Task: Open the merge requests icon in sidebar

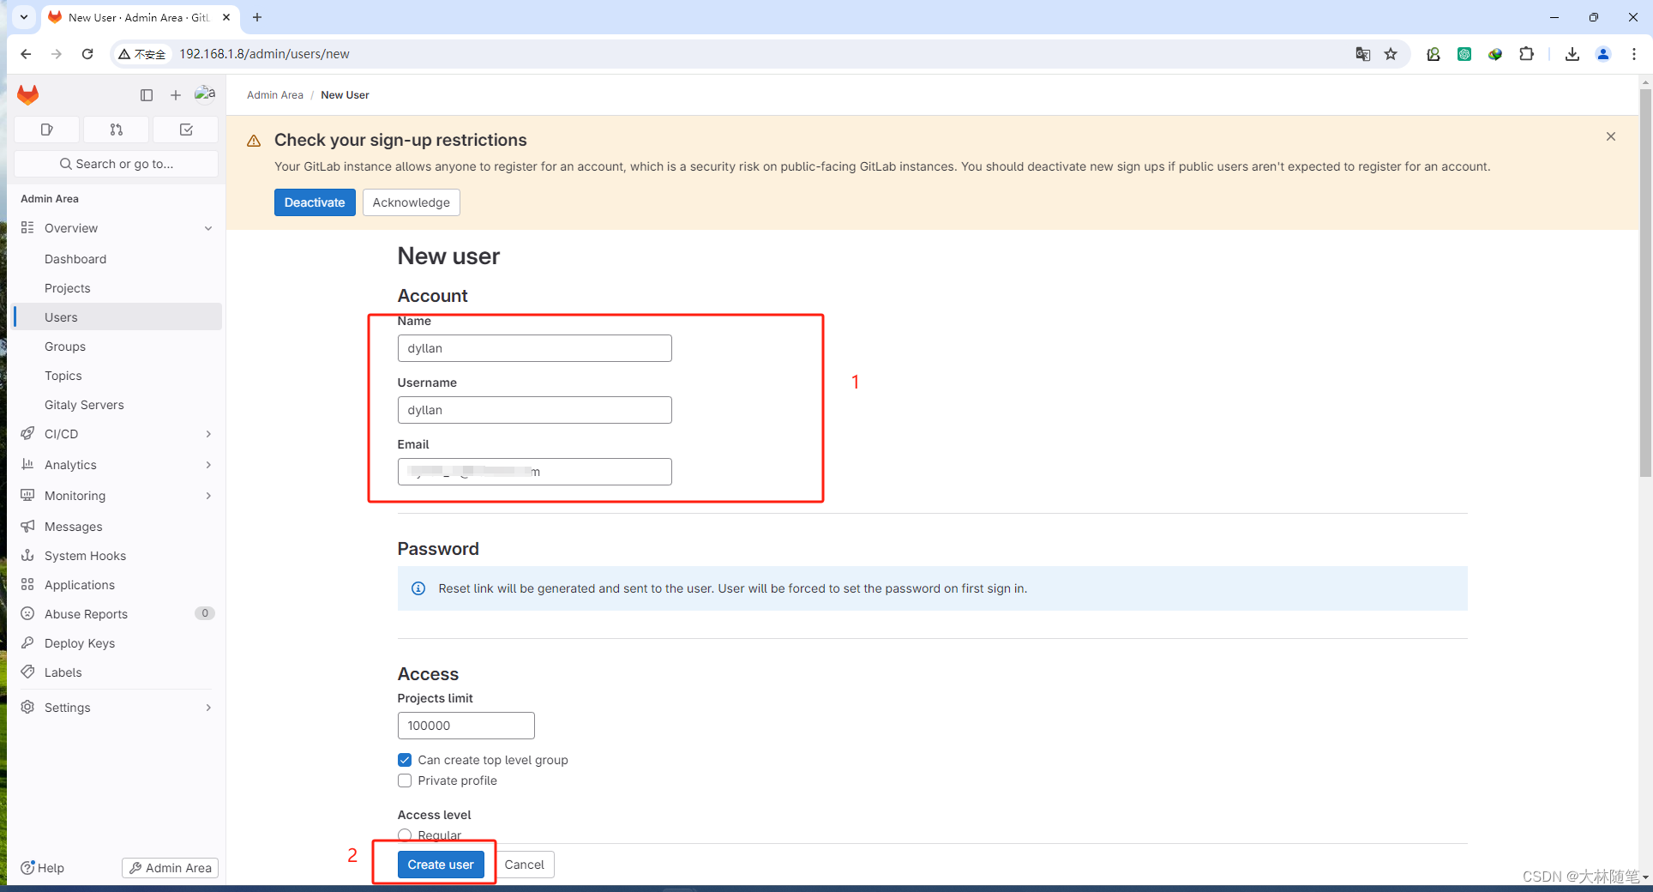Action: (116, 129)
